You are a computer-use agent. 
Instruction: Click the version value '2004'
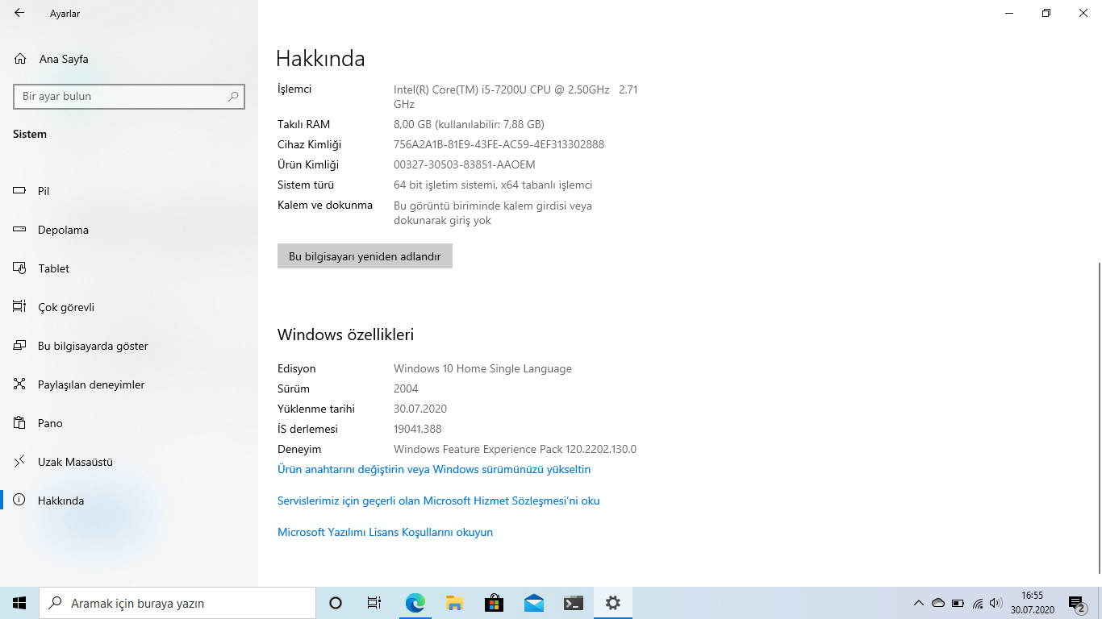coord(406,388)
